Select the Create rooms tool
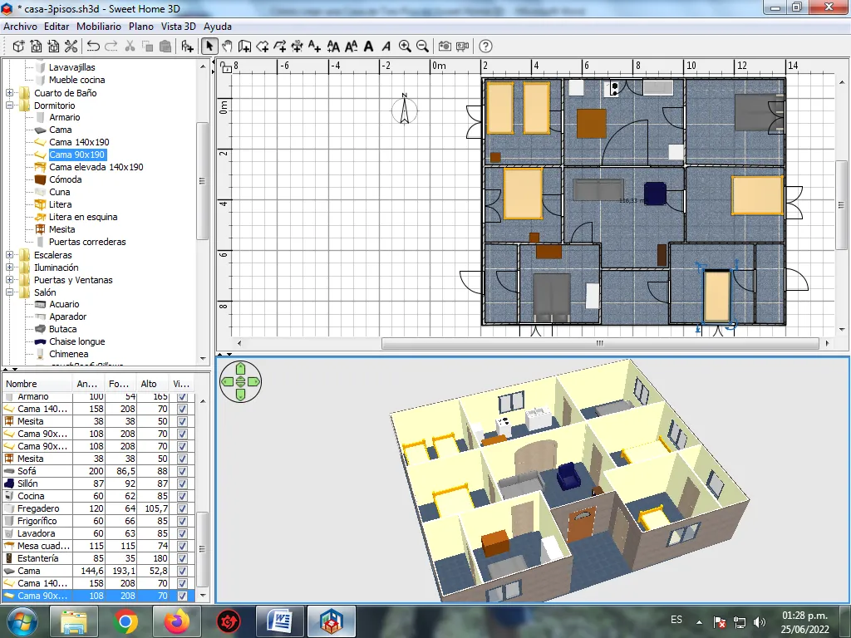The image size is (851, 638). (262, 47)
